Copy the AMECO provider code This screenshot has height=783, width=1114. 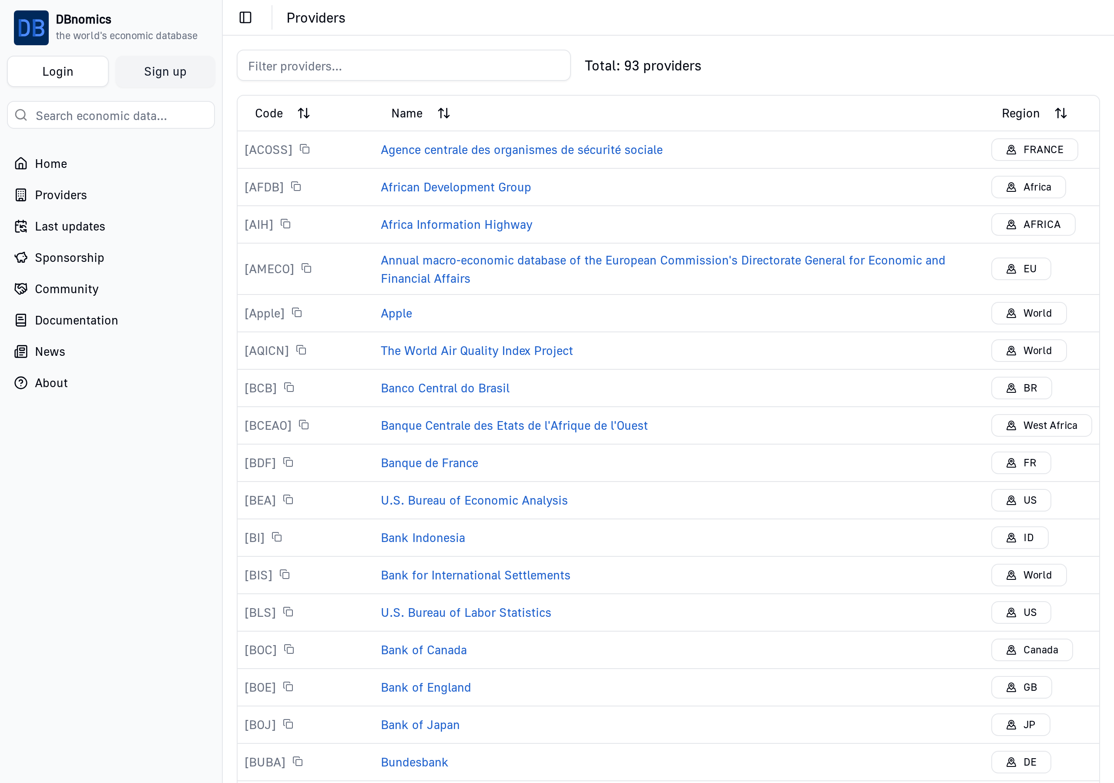307,268
